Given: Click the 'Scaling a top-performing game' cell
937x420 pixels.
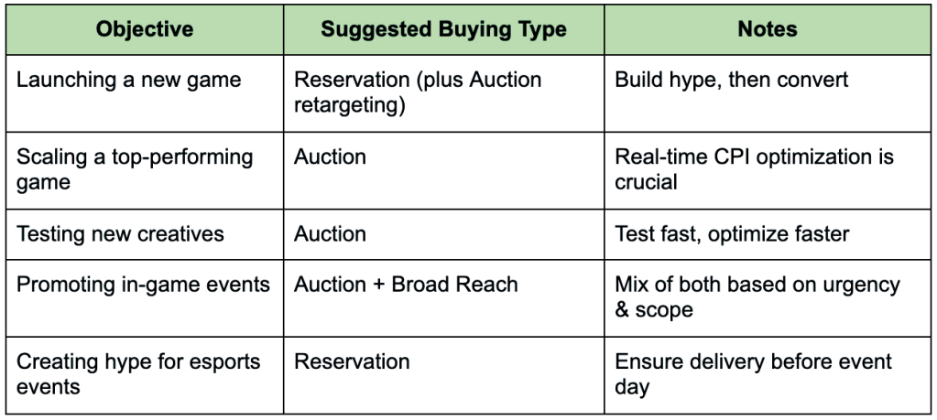Looking at the screenshot, I should (x=134, y=168).
